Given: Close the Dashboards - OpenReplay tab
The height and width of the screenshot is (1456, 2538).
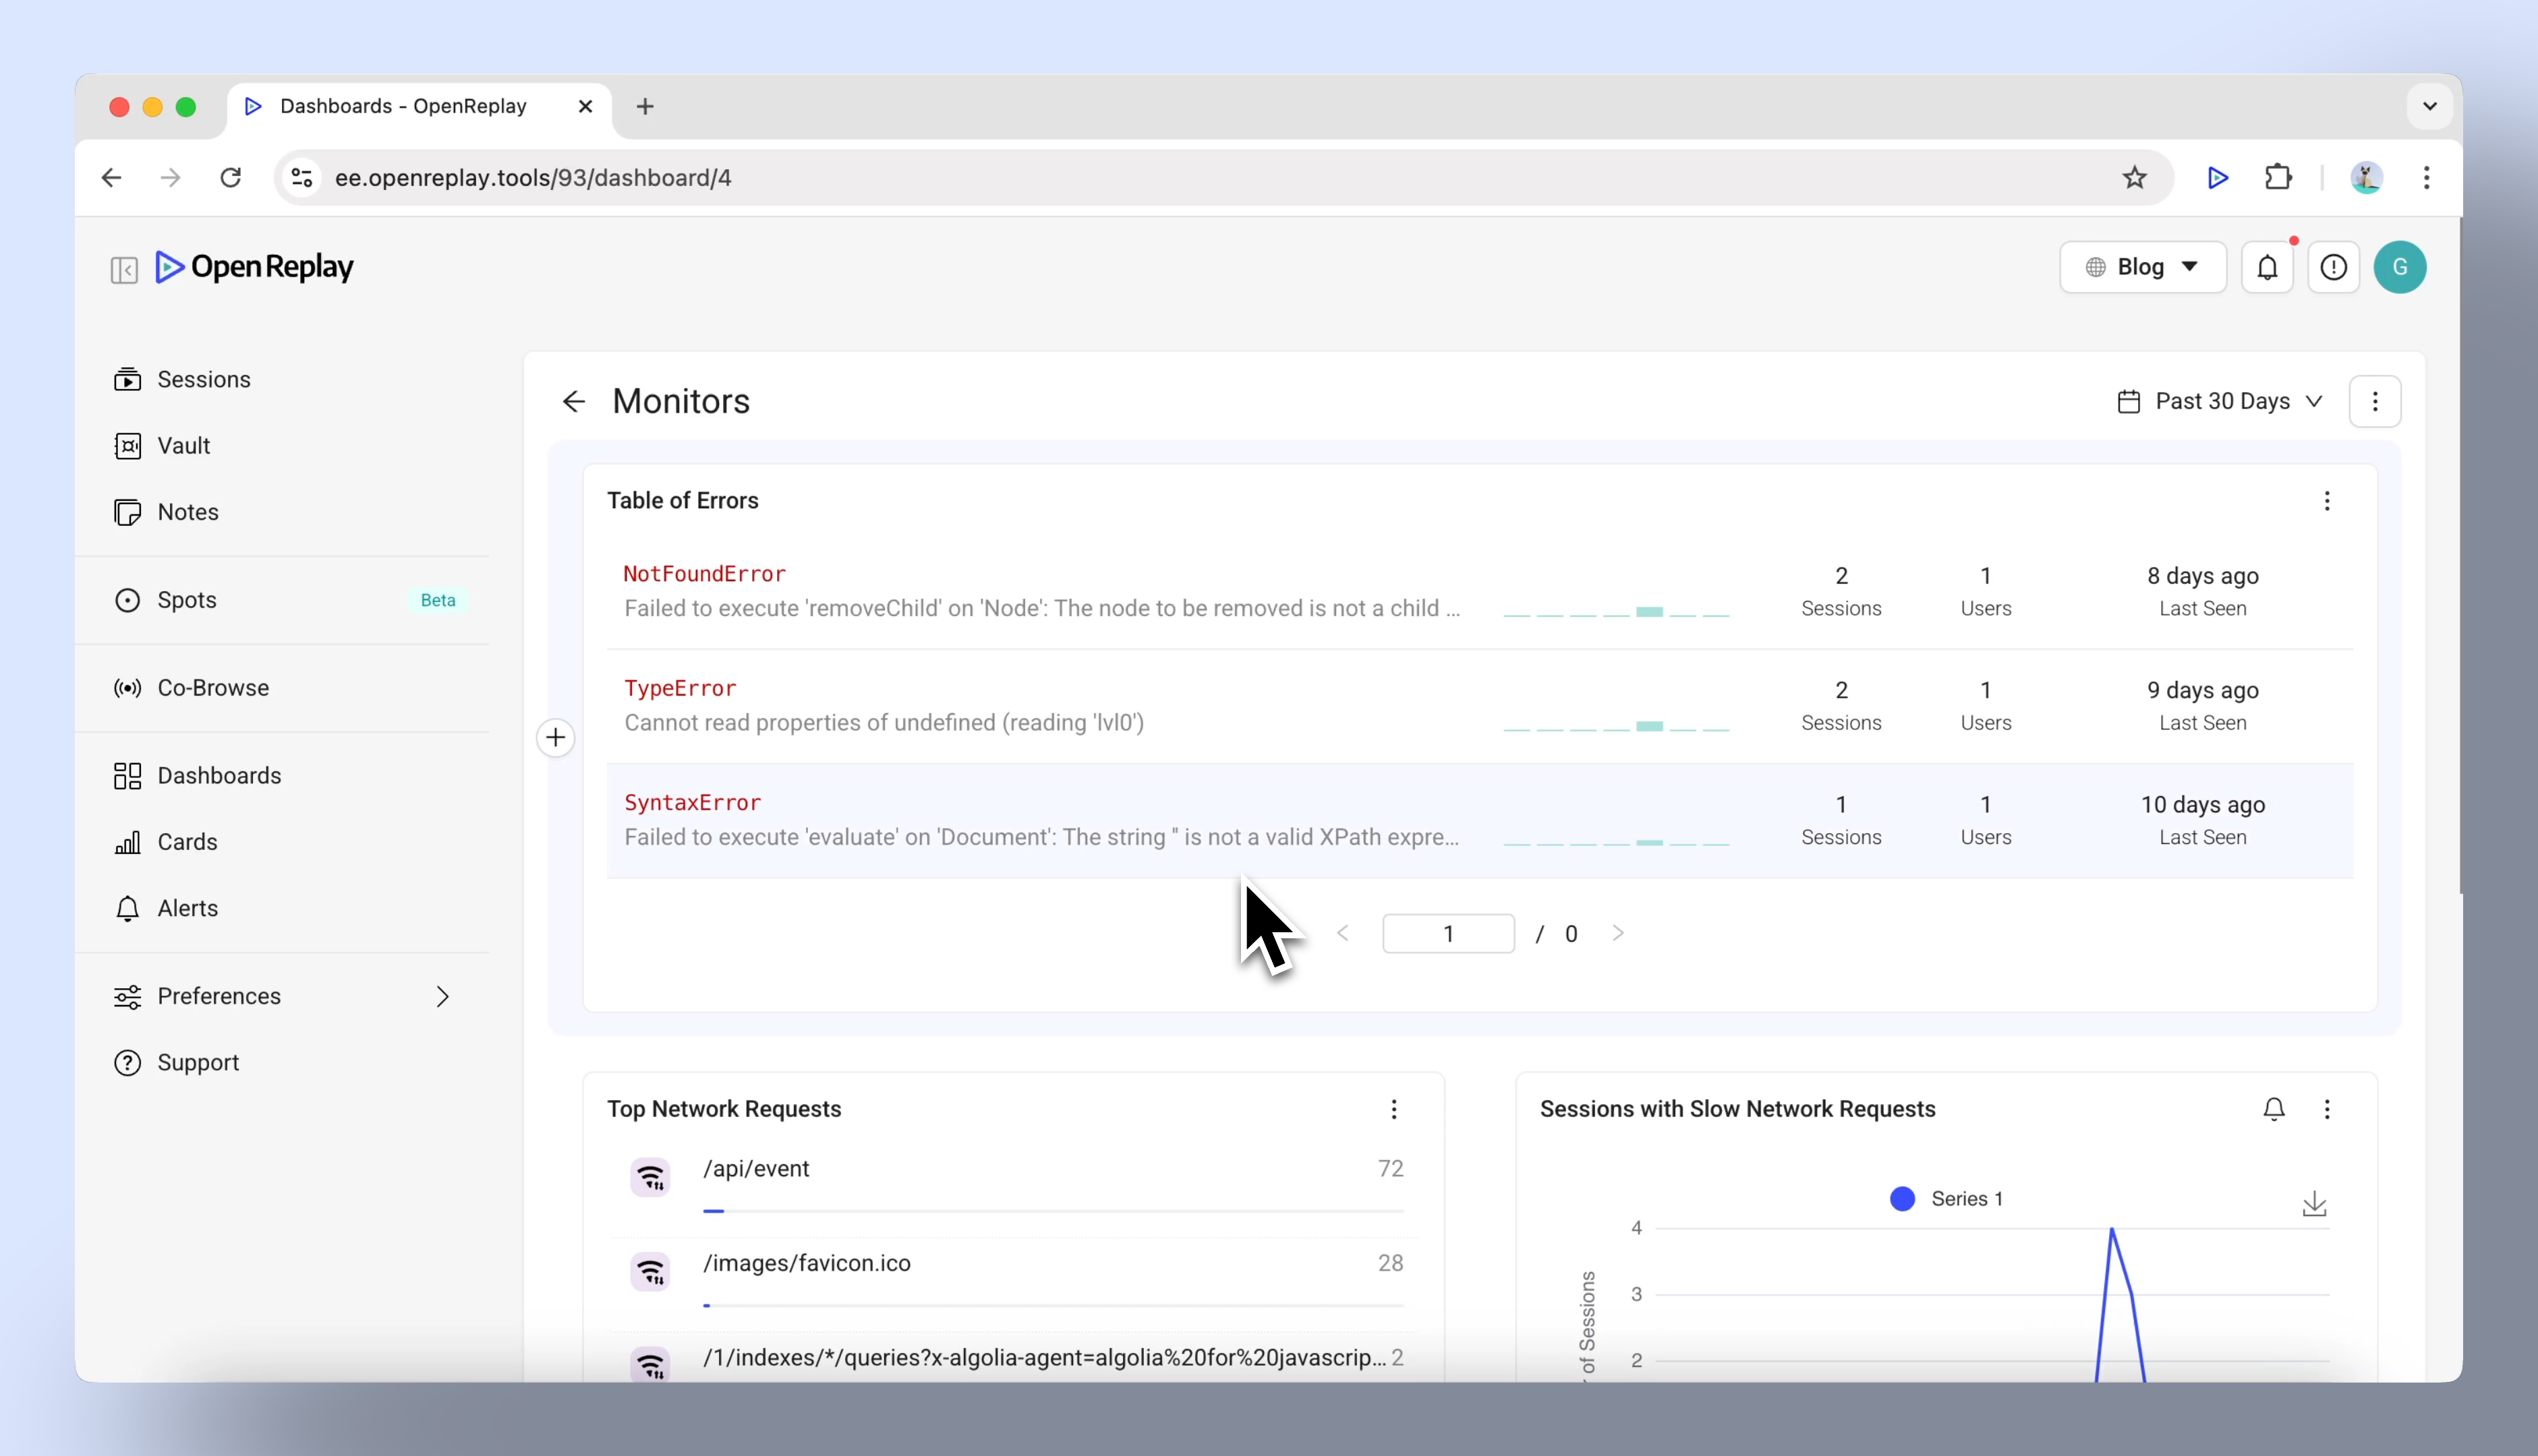Looking at the screenshot, I should (585, 106).
